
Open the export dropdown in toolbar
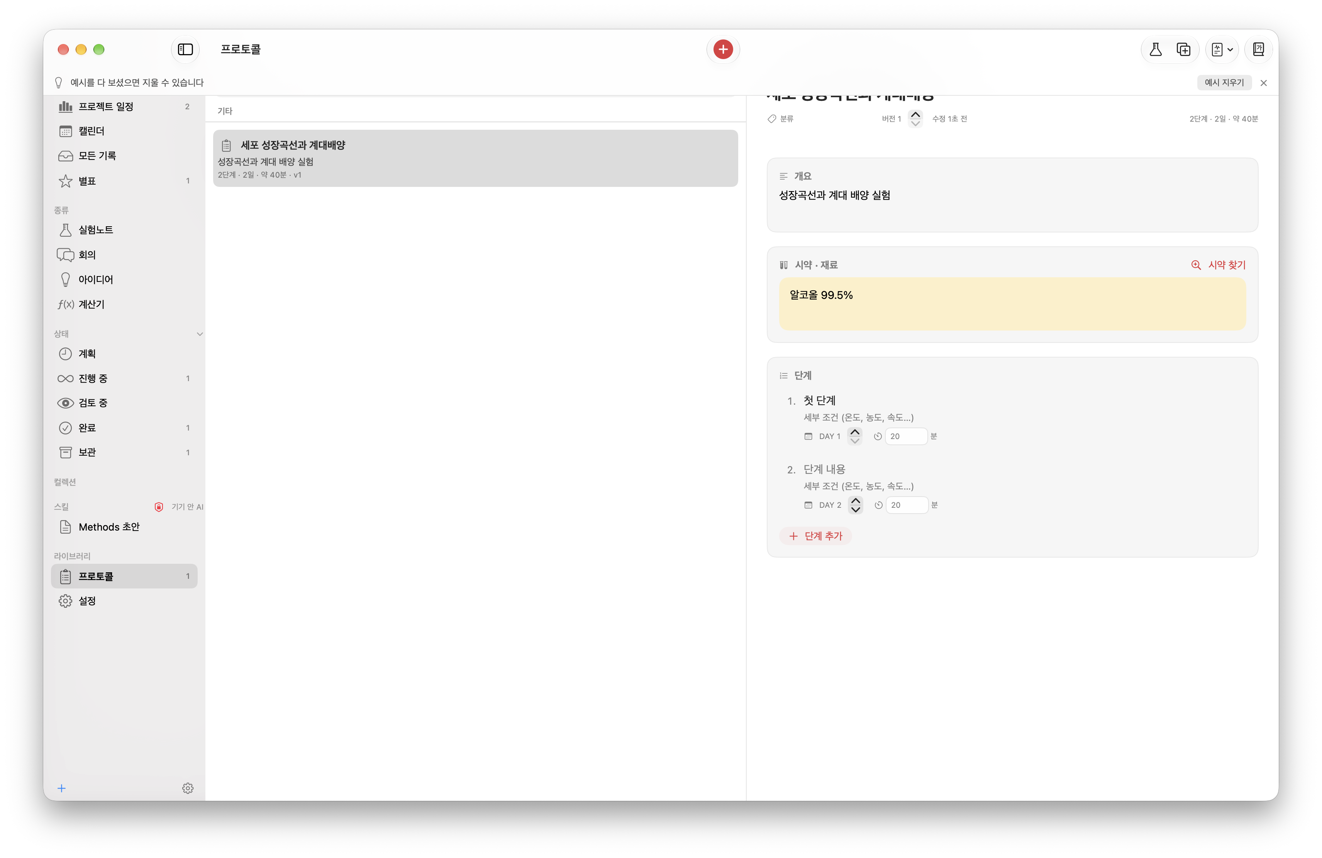click(1222, 49)
